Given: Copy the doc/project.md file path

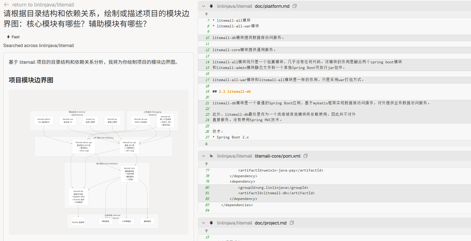Looking at the screenshot, I should pyautogui.click(x=292, y=223).
